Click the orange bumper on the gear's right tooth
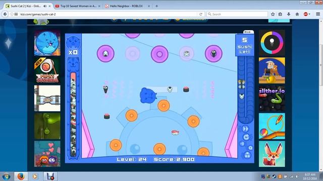The height and width of the screenshot is (181, 323). coord(193,121)
